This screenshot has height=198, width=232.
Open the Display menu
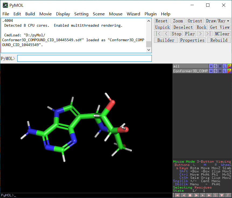(x=63, y=14)
